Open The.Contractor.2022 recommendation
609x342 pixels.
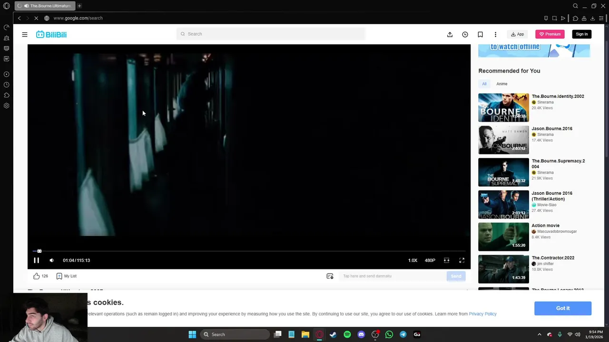click(x=503, y=269)
